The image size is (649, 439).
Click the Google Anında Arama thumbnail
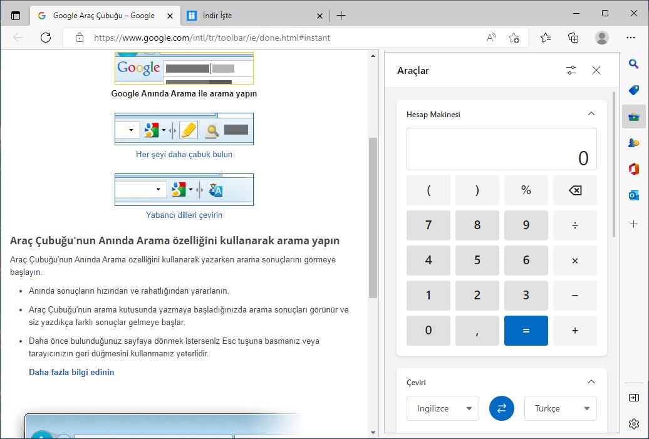(x=184, y=68)
